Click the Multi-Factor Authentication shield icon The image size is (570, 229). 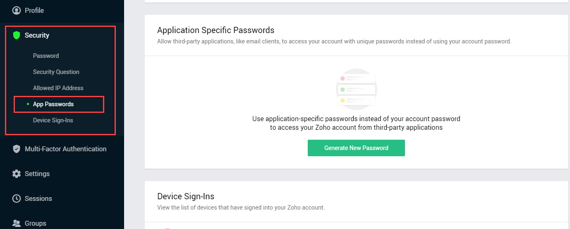pyautogui.click(x=17, y=149)
